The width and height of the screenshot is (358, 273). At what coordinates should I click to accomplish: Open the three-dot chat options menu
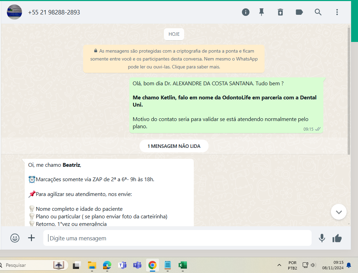point(337,12)
